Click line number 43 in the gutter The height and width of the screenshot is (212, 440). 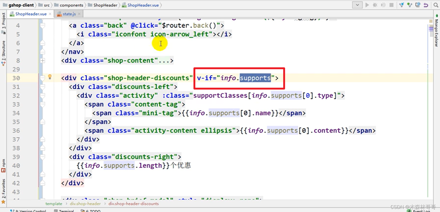click(x=16, y=192)
